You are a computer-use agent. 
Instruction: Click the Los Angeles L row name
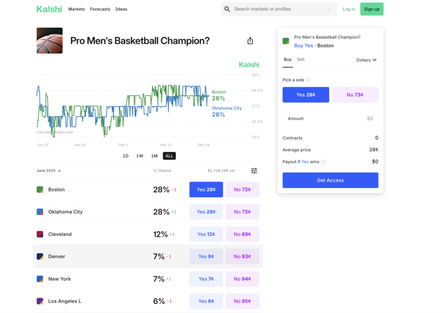click(65, 301)
